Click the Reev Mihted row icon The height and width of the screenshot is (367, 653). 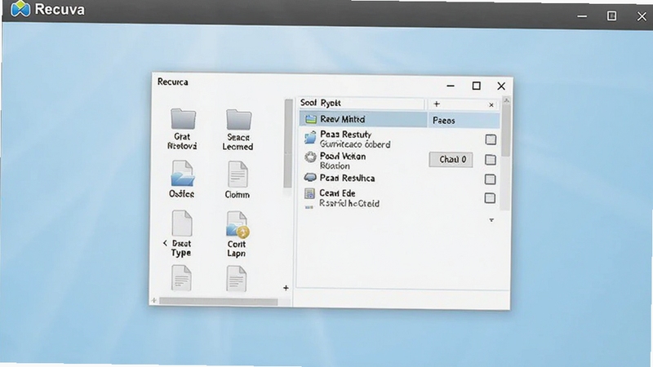point(311,119)
